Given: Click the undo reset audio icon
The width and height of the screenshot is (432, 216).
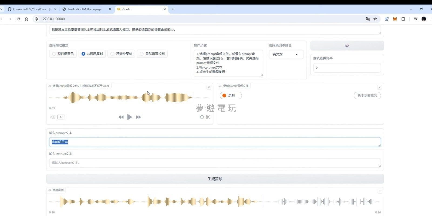Looking at the screenshot, I should (201, 117).
